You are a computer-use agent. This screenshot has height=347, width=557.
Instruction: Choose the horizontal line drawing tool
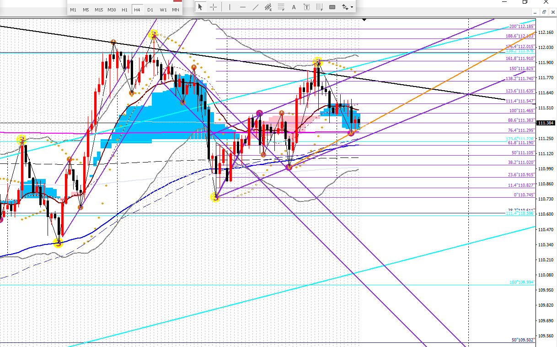click(242, 7)
